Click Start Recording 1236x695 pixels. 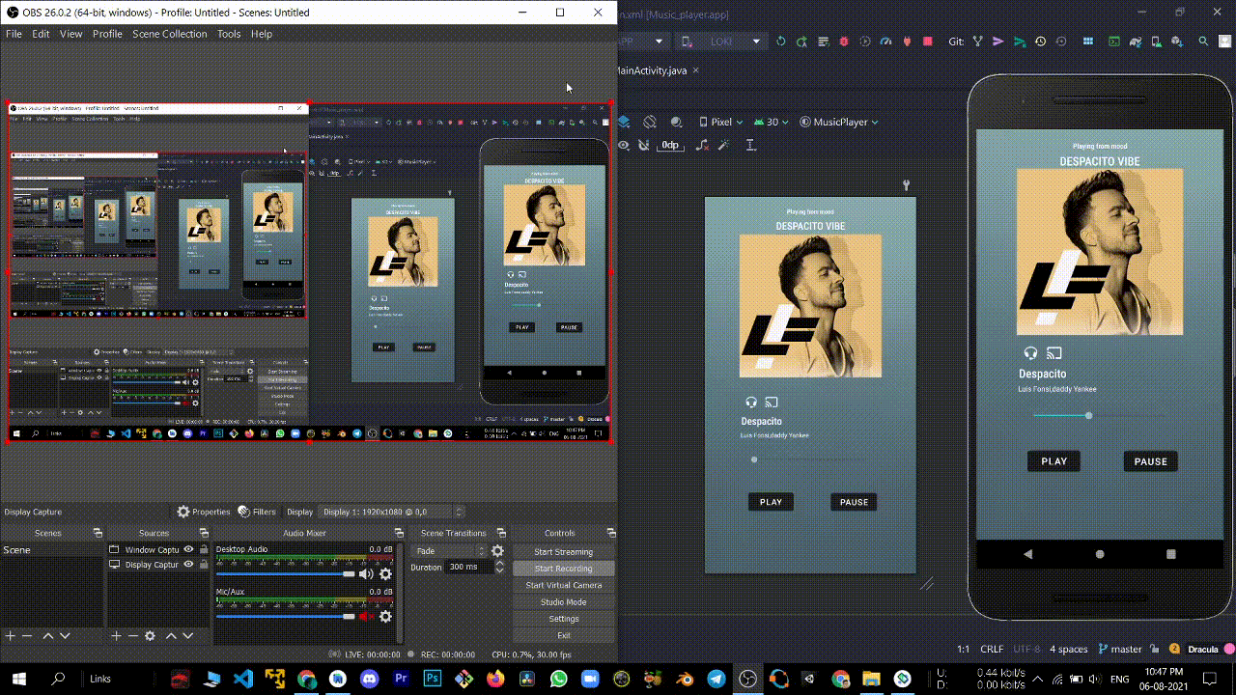[563, 569]
